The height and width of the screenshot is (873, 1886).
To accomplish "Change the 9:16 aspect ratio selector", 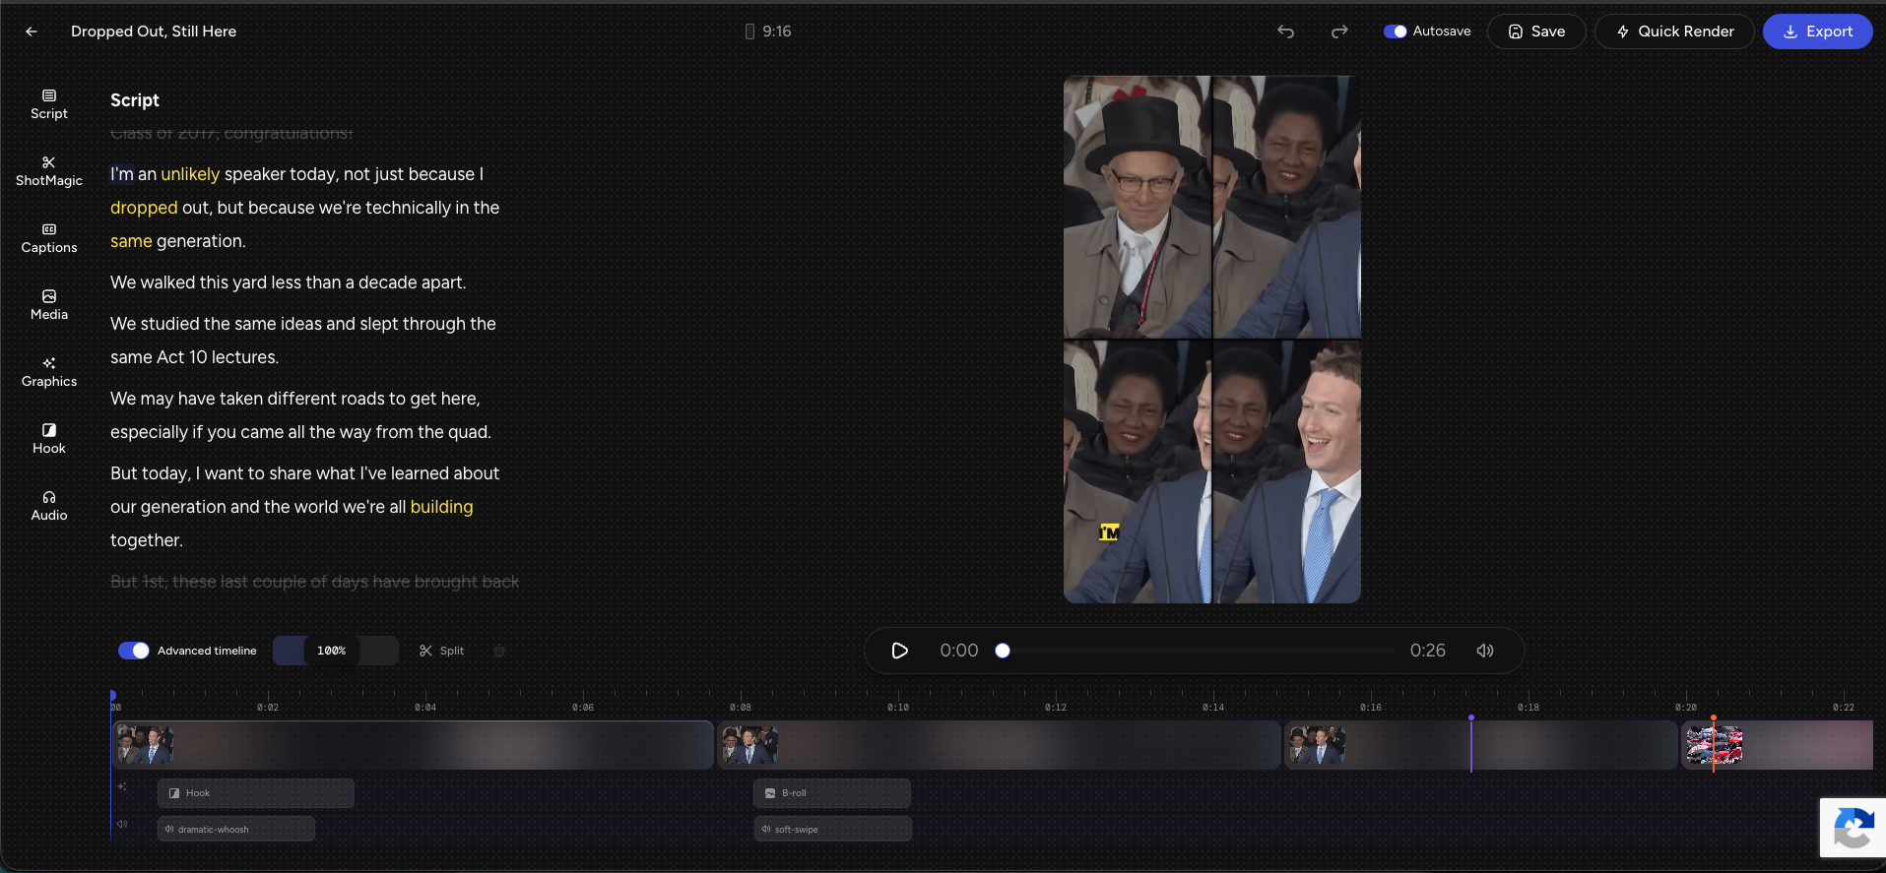I will click(x=768, y=31).
